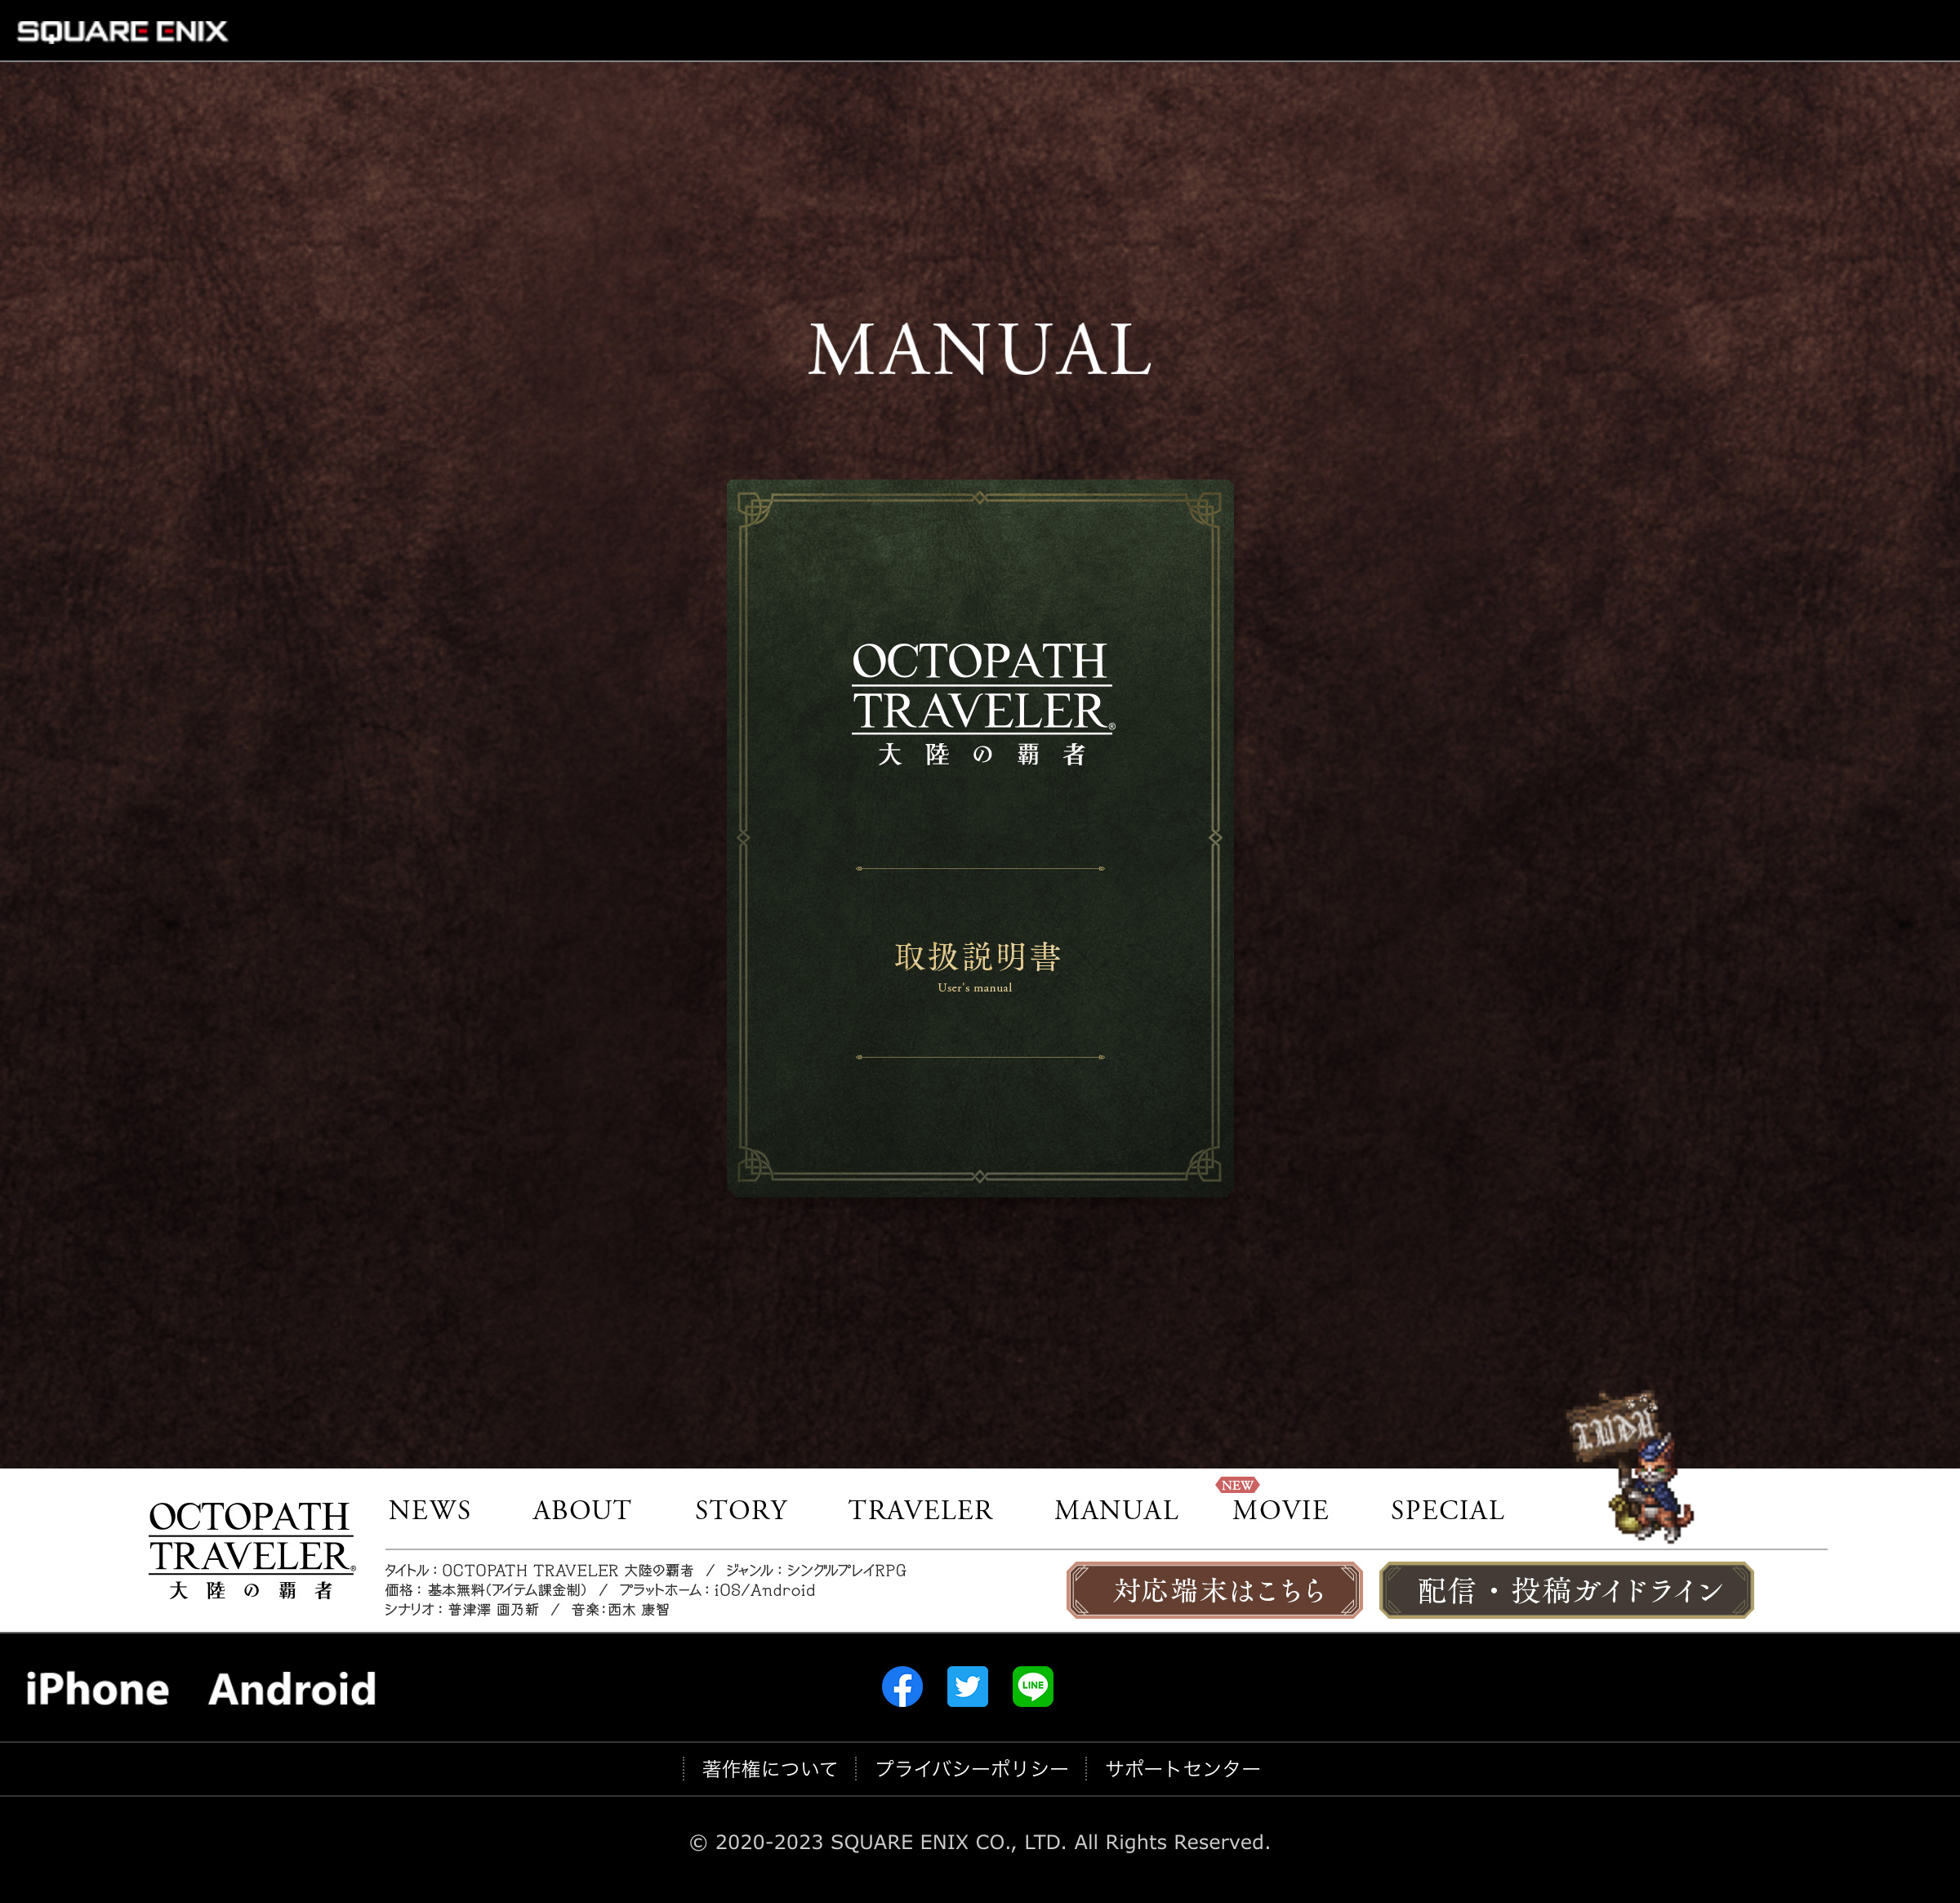Click the Twitter share icon
Image resolution: width=1960 pixels, height=1903 pixels.
click(967, 1687)
